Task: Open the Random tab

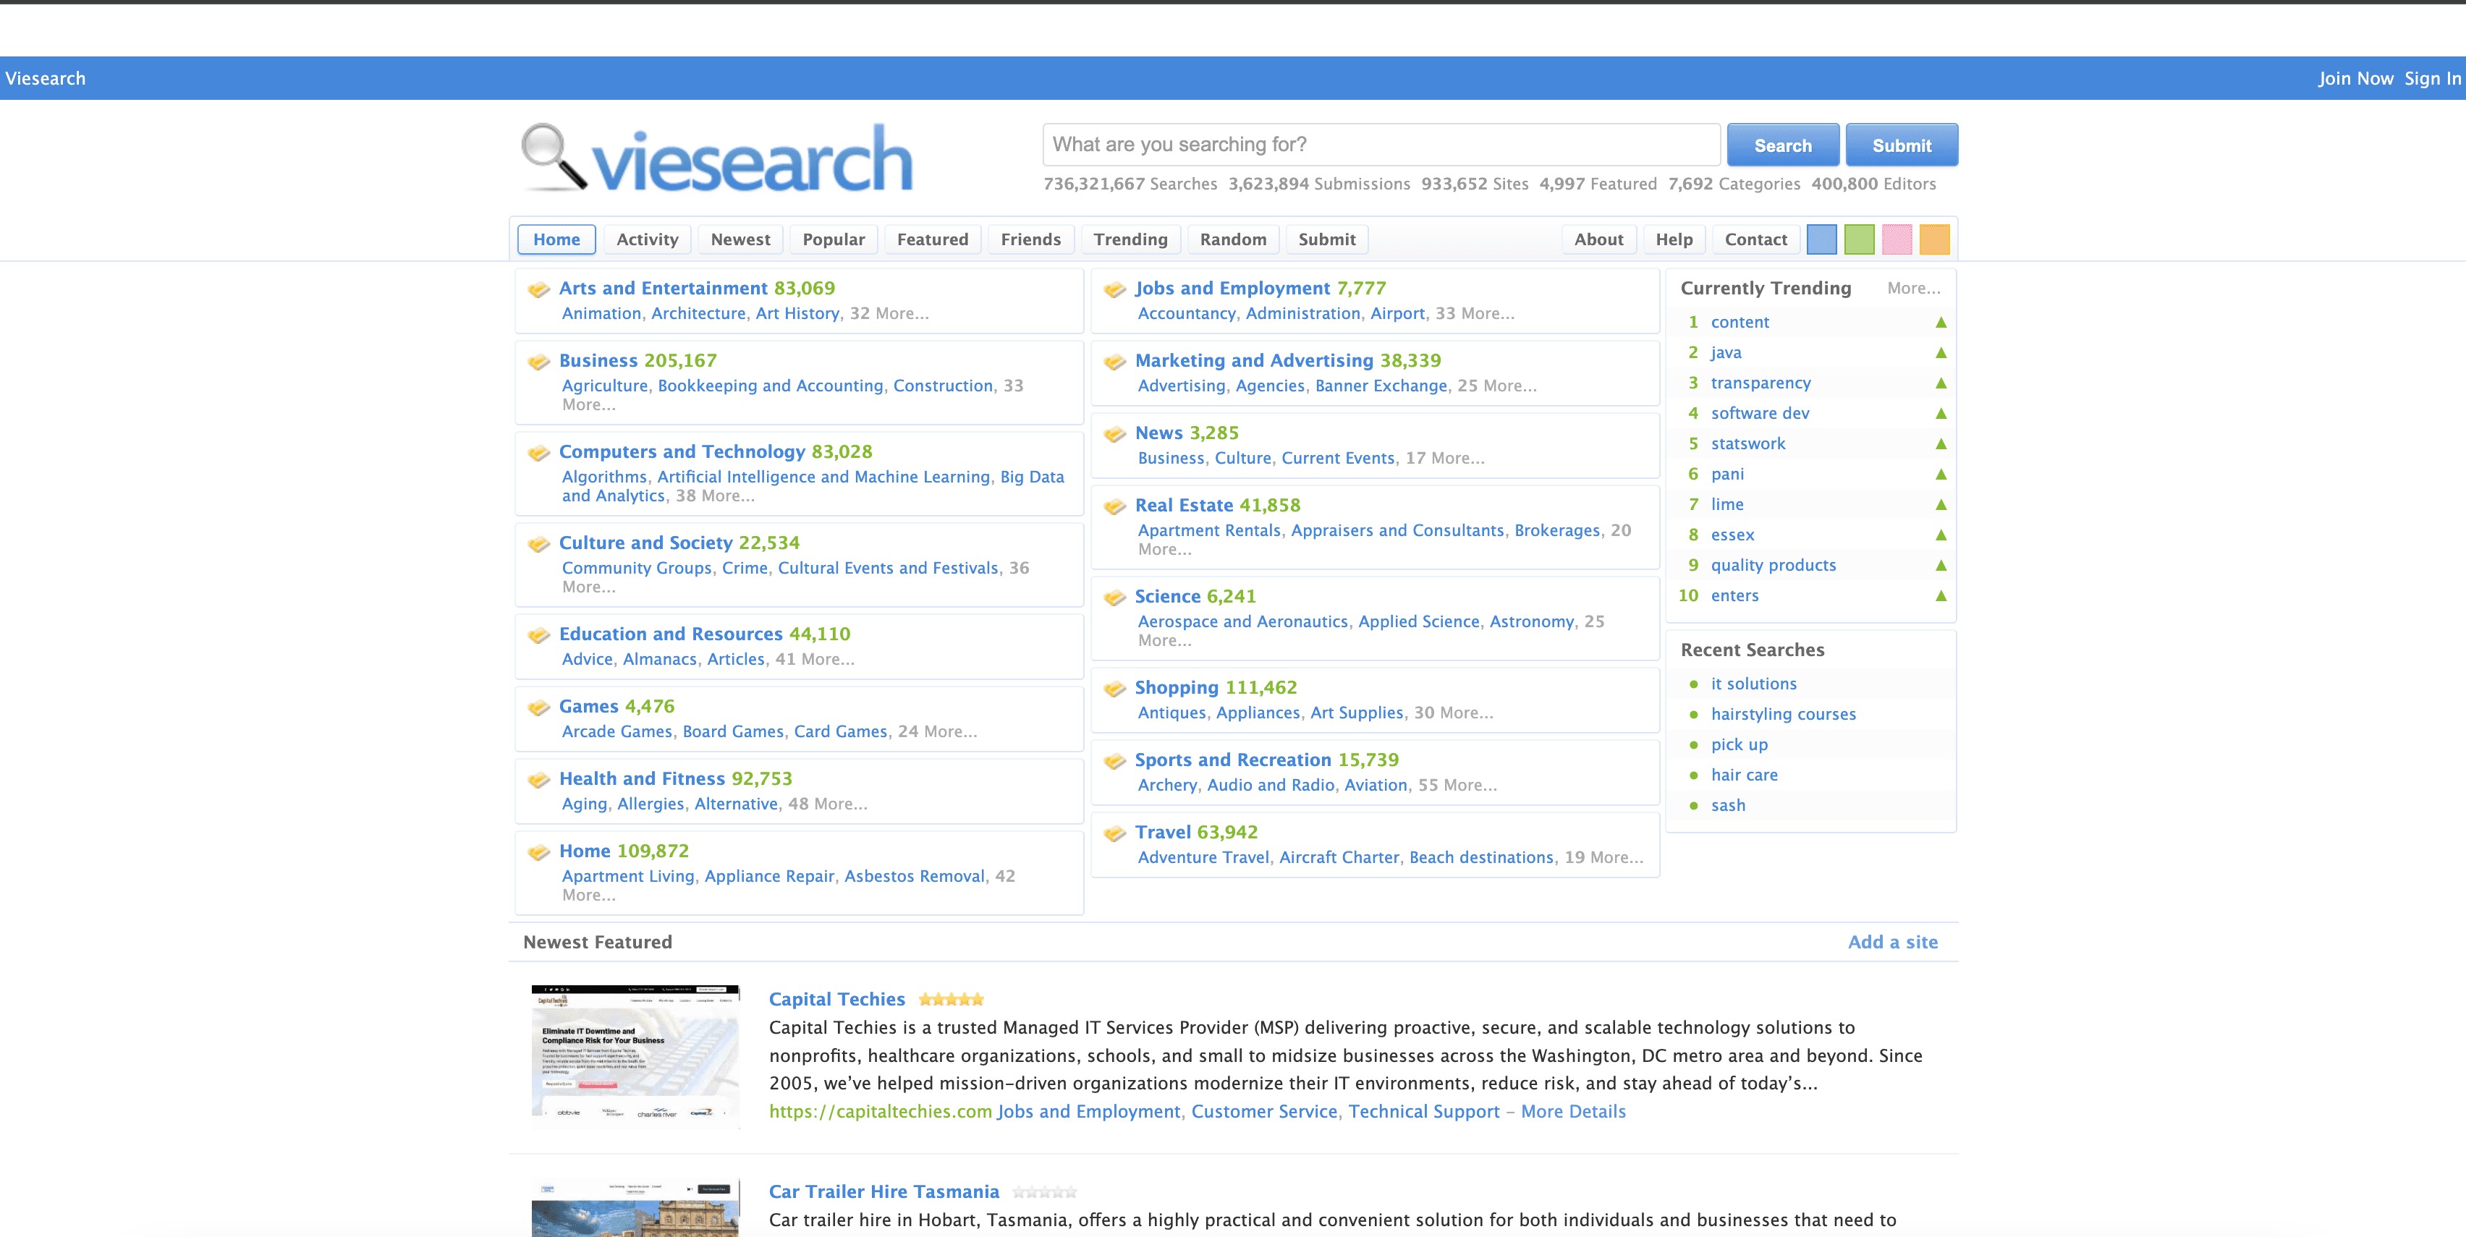Action: pyautogui.click(x=1233, y=239)
